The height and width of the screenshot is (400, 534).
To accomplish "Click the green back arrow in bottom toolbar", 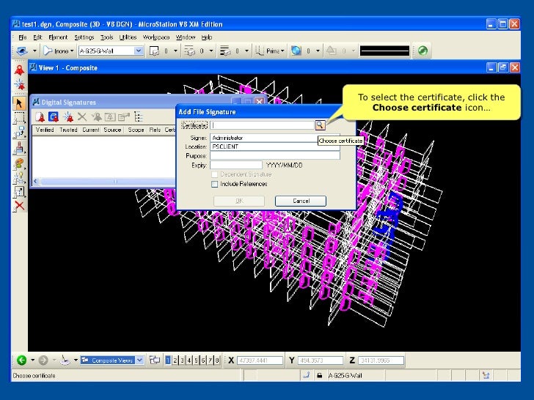I will coord(21,360).
